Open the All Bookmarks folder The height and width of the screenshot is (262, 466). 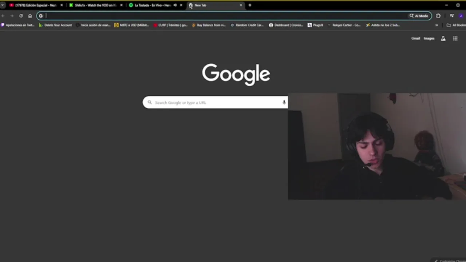point(457,25)
